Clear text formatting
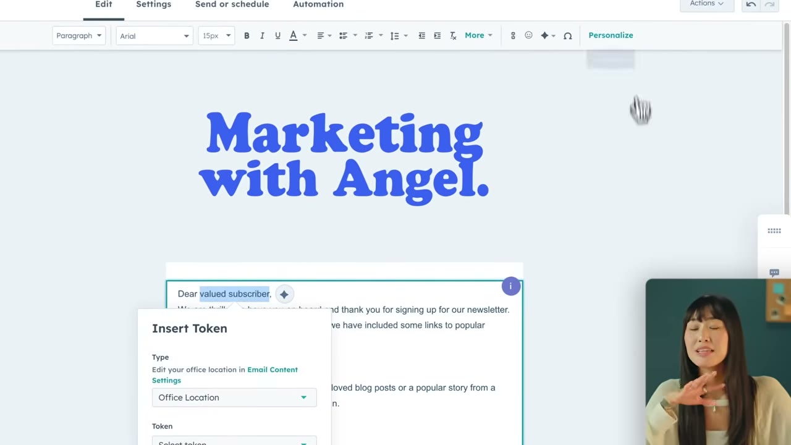 point(453,36)
